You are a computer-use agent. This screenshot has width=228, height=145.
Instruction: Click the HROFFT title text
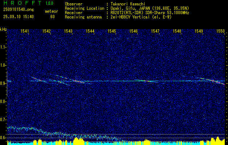pos(23,3)
